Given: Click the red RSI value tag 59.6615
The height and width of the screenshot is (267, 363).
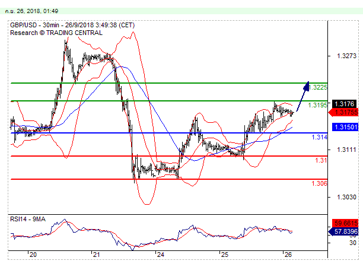Looking at the screenshot, I should click(x=345, y=223).
